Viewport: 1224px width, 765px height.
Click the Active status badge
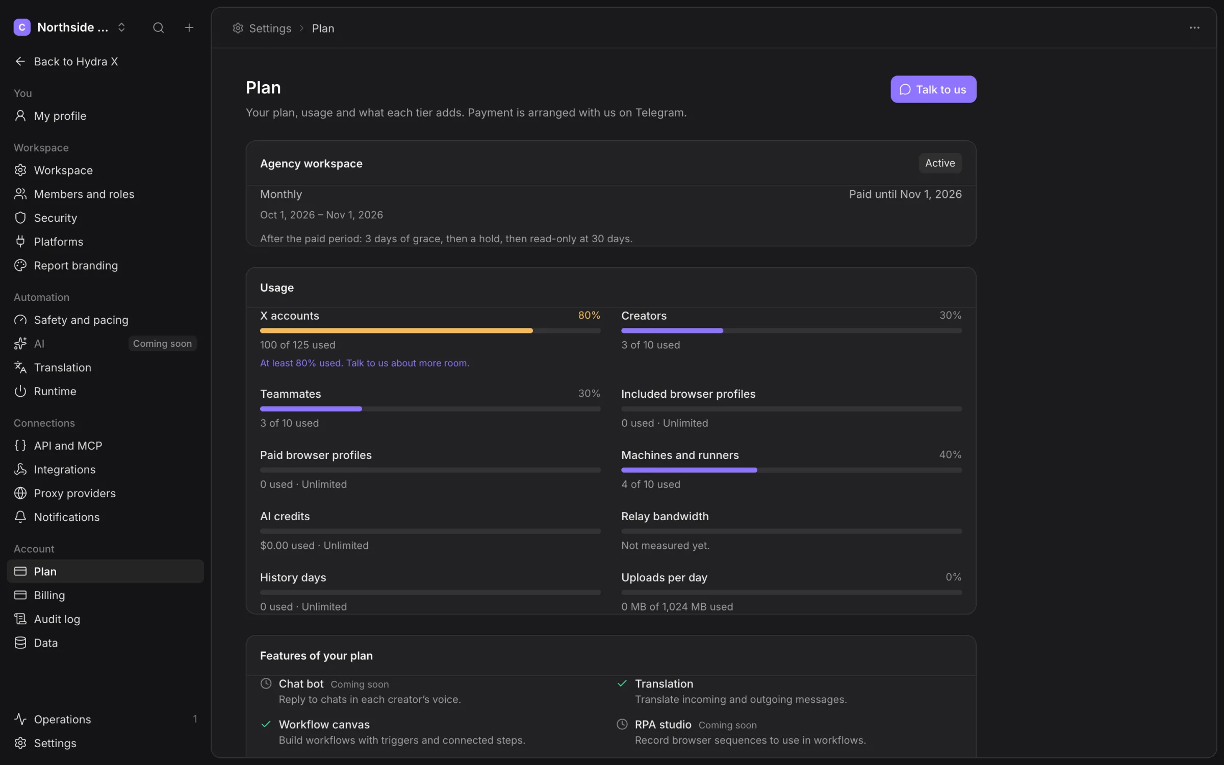[940, 163]
